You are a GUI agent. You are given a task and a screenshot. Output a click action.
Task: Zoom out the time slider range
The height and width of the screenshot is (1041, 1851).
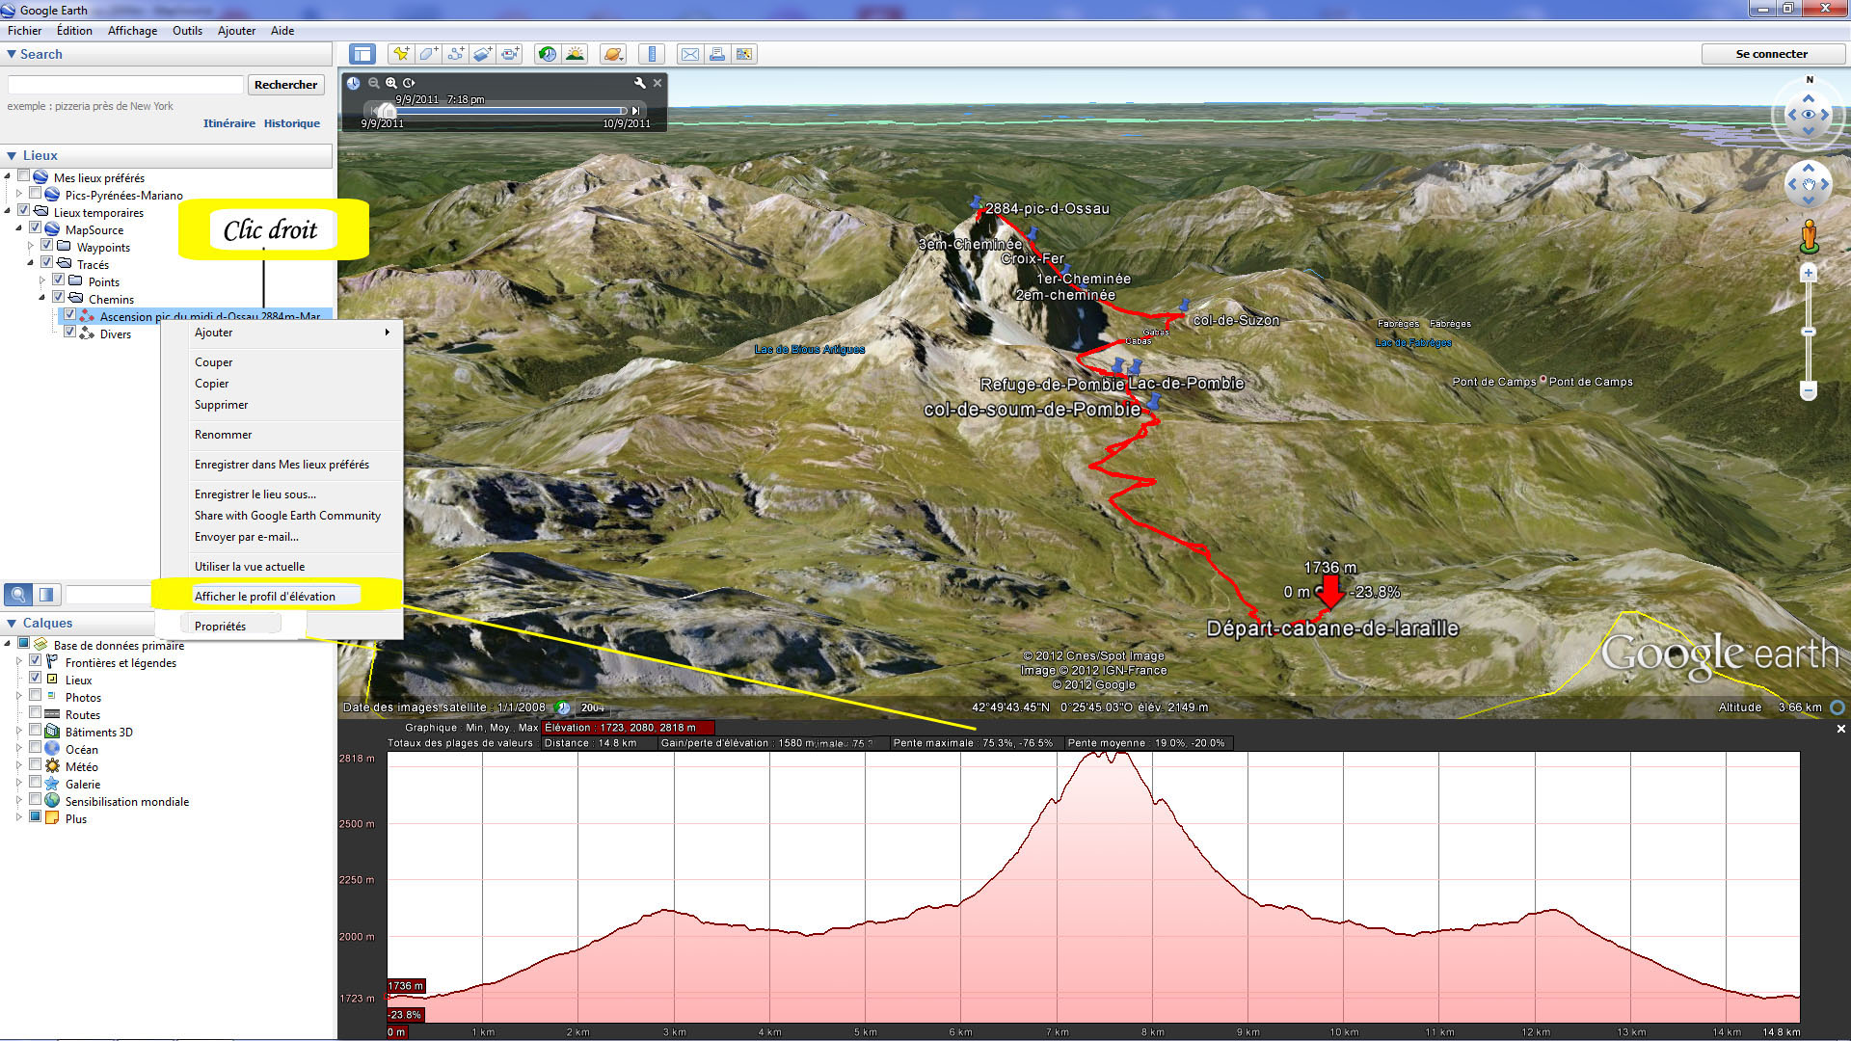tap(374, 83)
